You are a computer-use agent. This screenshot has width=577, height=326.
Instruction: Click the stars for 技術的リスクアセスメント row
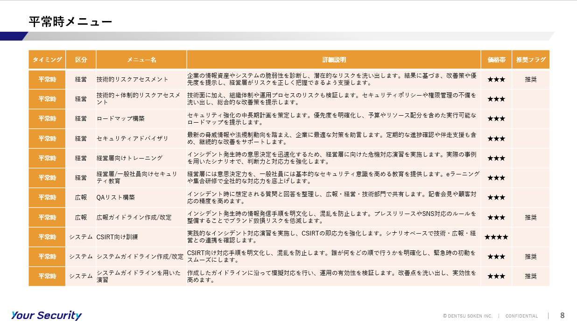[x=496, y=79]
